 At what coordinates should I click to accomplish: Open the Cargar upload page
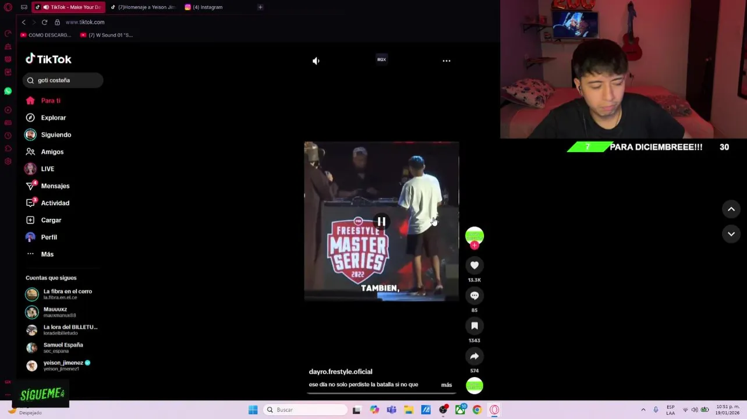tap(51, 220)
